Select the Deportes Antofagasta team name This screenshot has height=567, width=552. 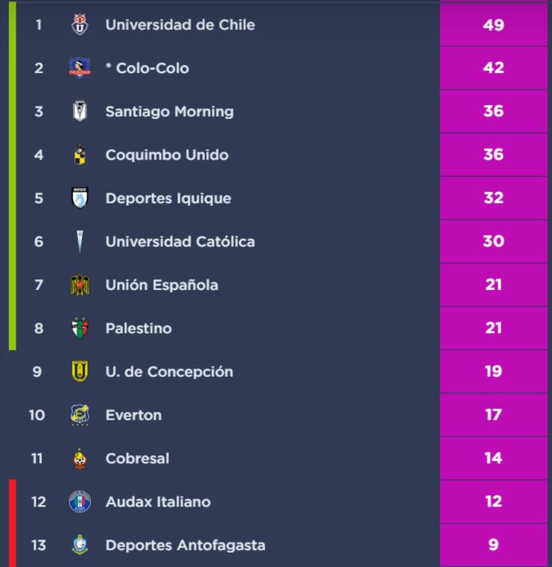185,545
